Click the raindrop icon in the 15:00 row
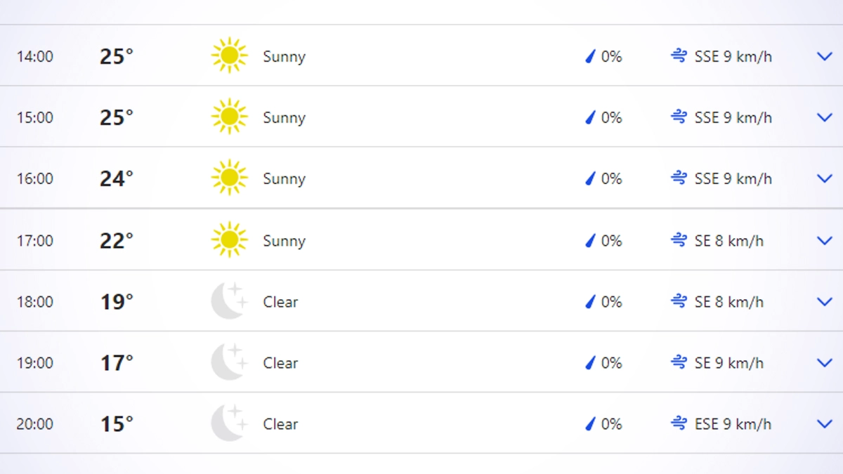 coord(590,118)
